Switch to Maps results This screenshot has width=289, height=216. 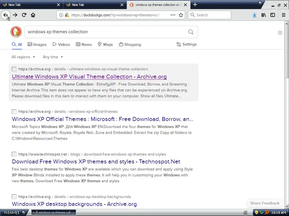[105, 44]
